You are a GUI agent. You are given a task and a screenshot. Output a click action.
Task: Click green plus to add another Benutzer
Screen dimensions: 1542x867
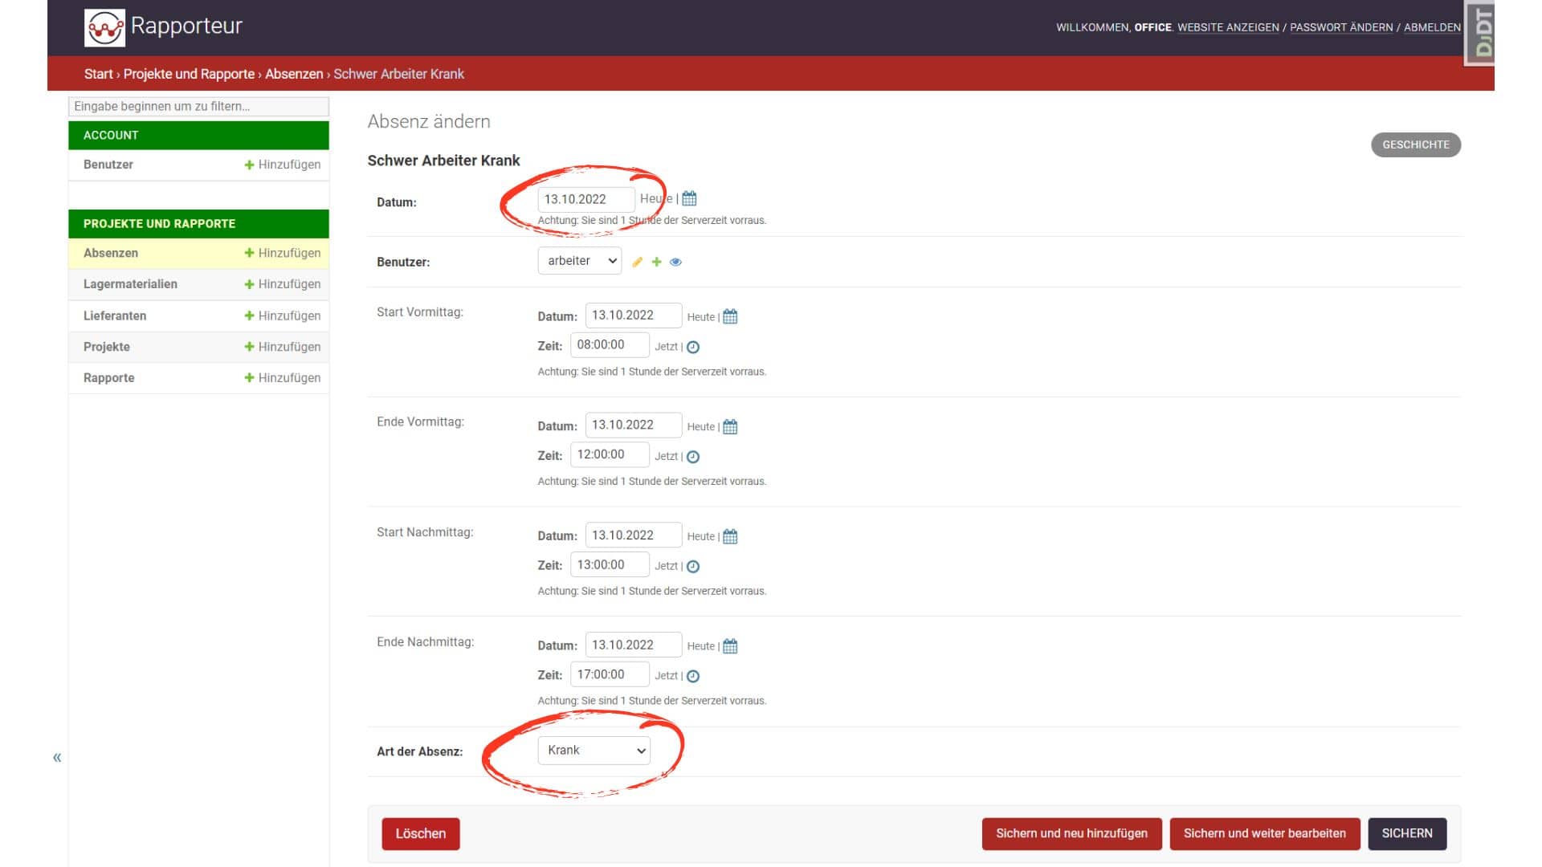click(656, 262)
